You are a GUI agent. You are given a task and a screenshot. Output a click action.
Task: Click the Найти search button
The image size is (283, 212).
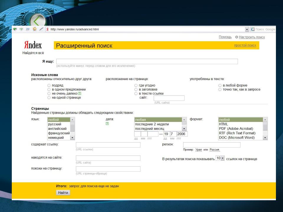coord(63,193)
